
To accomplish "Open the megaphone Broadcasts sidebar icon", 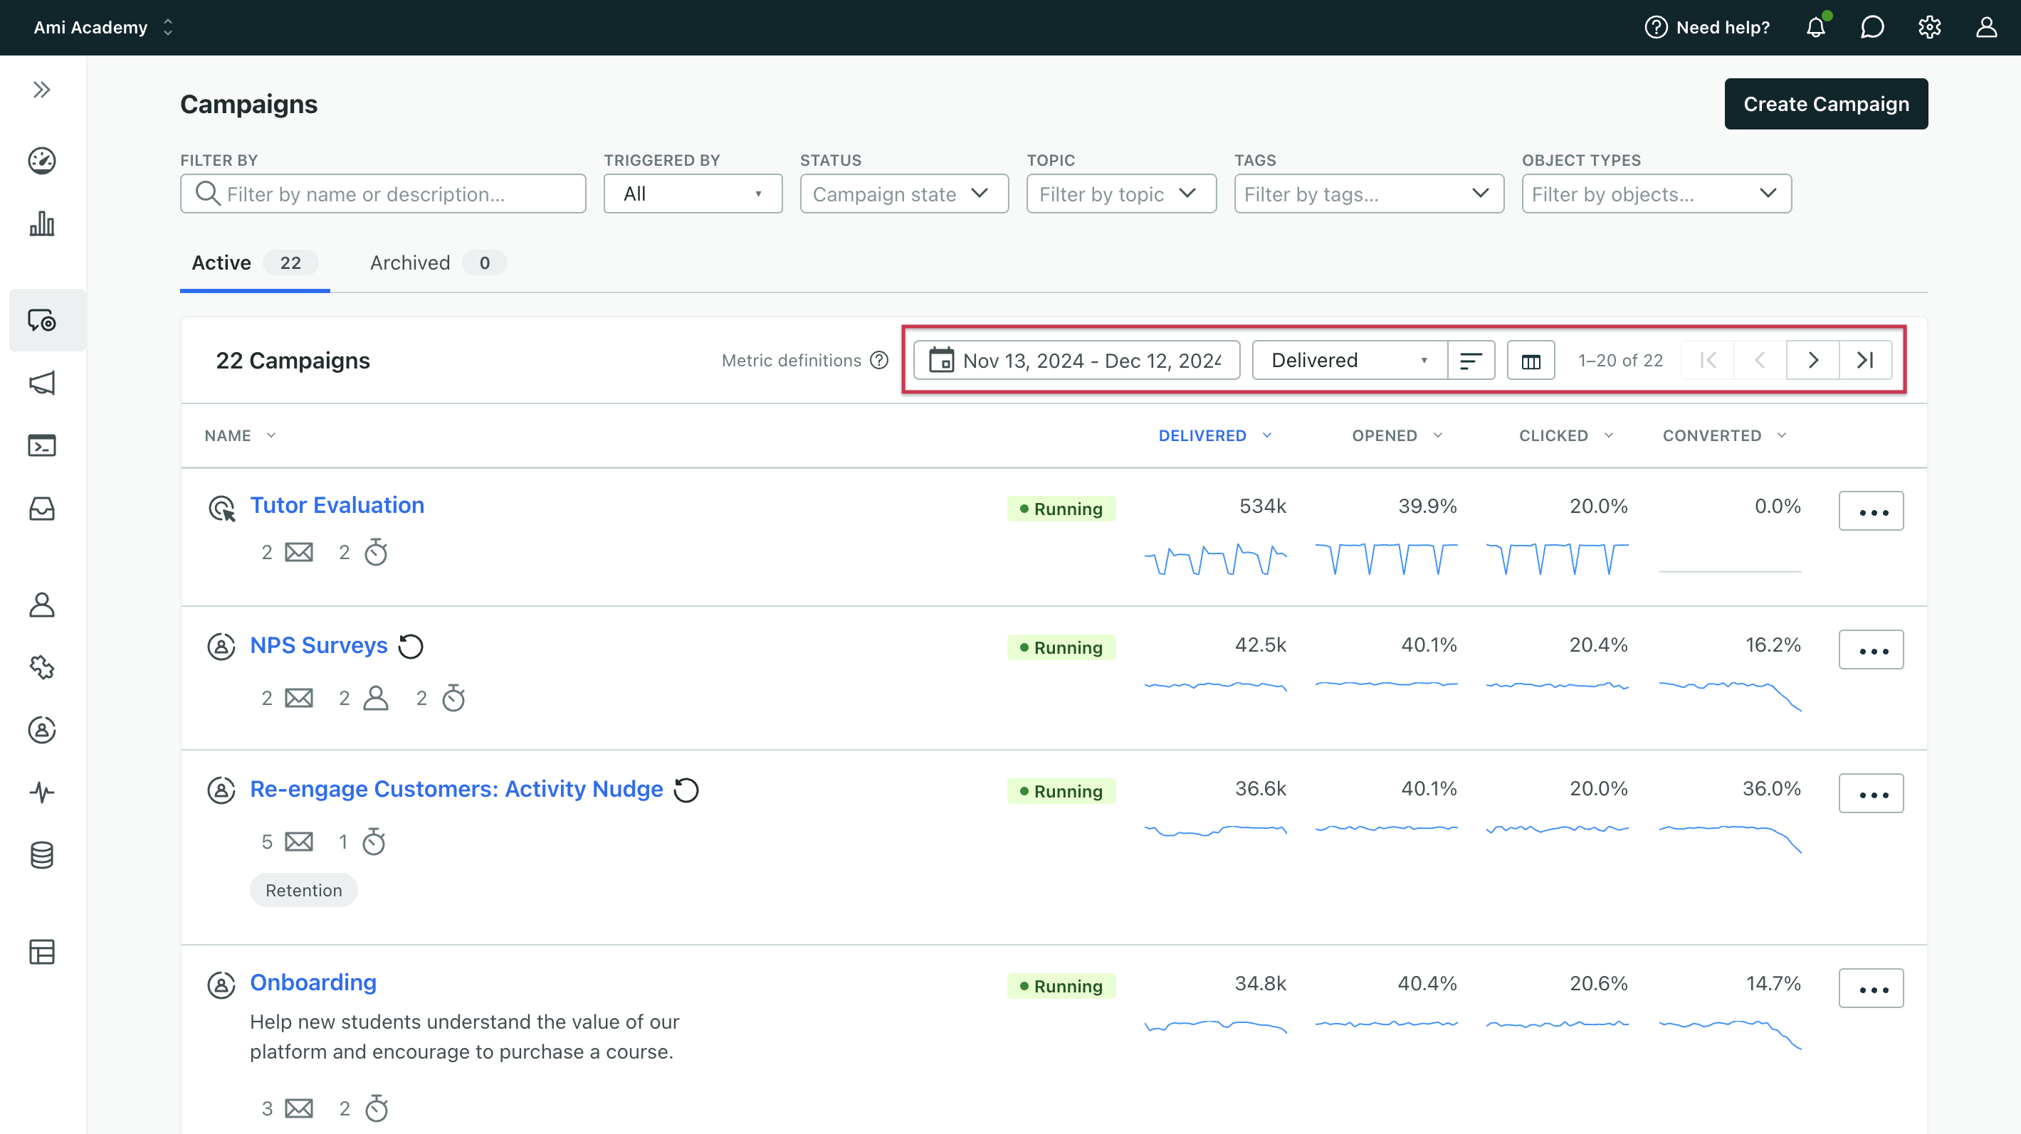I will point(41,383).
